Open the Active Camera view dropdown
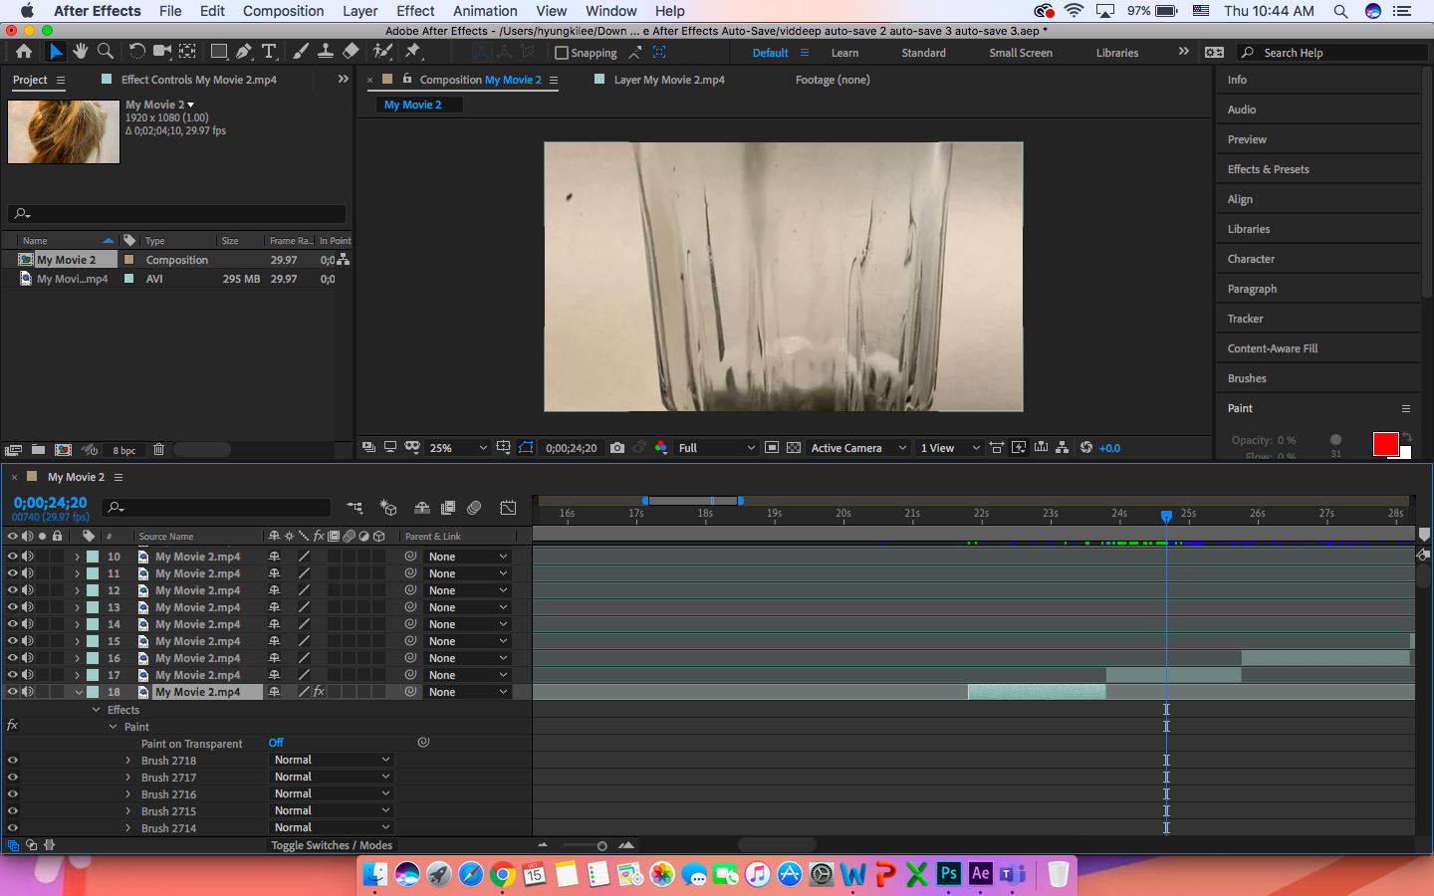This screenshot has width=1434, height=896. (x=856, y=447)
